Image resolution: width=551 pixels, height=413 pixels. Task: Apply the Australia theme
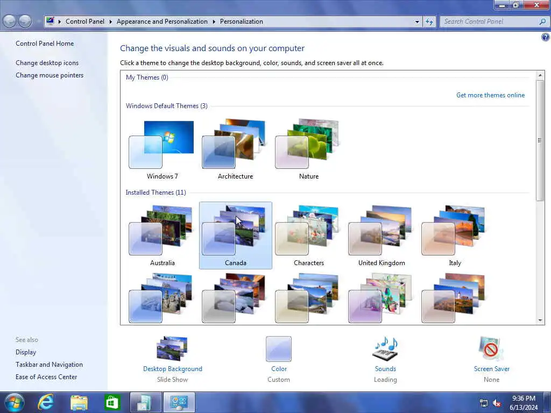point(162,236)
